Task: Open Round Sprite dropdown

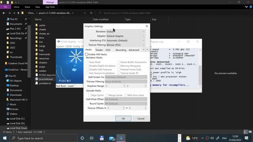Action: pos(126,104)
